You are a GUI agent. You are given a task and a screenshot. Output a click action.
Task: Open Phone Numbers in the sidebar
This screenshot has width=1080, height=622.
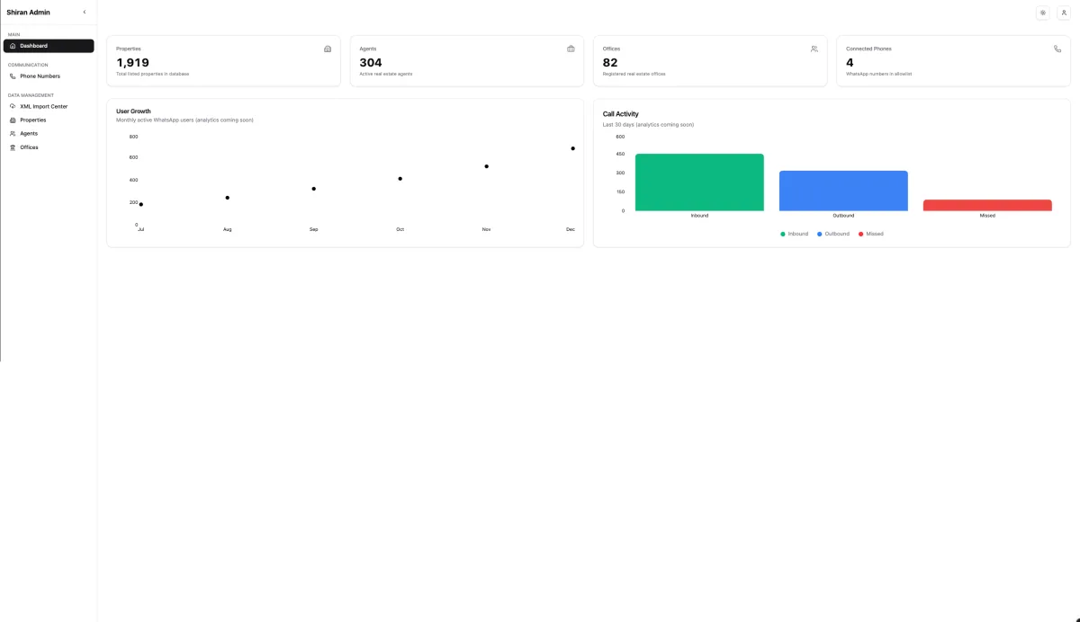click(x=49, y=76)
